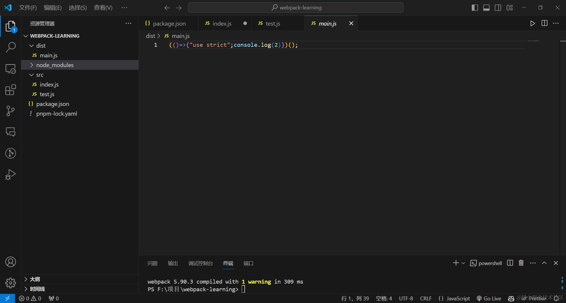The width and height of the screenshot is (566, 303).
Task: Open editor more actions menu
Action: point(556,23)
